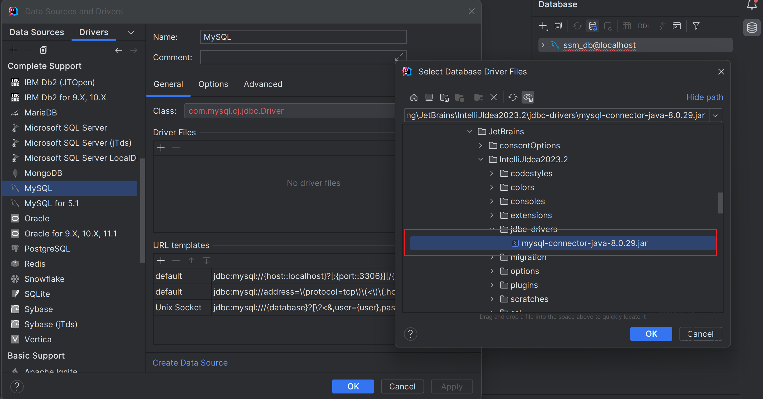Image resolution: width=763 pixels, height=399 pixels.
Task: Toggle show hidden files eye icon
Action: coord(528,97)
